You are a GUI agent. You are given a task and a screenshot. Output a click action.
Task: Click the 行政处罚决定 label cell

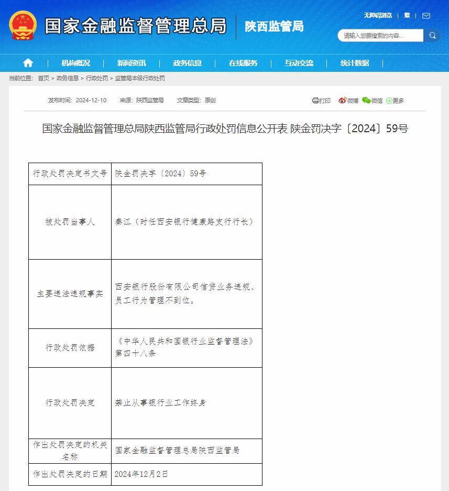click(x=70, y=403)
